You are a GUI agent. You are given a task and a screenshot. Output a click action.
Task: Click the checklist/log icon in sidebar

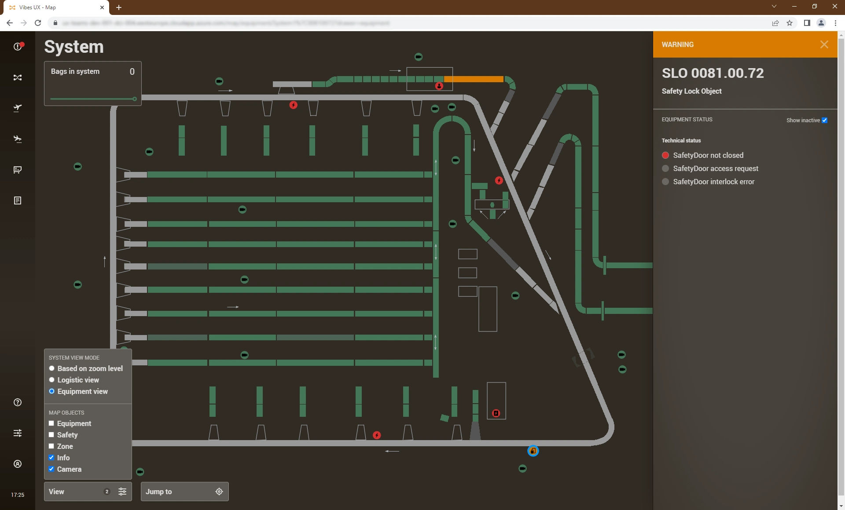(17, 200)
